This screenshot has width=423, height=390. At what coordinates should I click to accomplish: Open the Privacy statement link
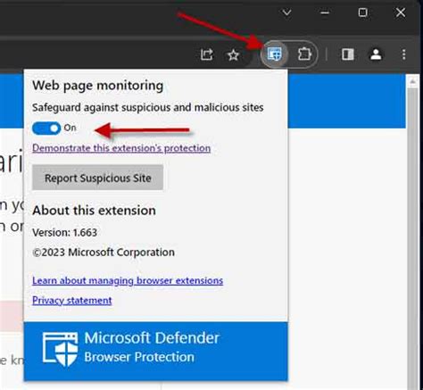click(72, 300)
